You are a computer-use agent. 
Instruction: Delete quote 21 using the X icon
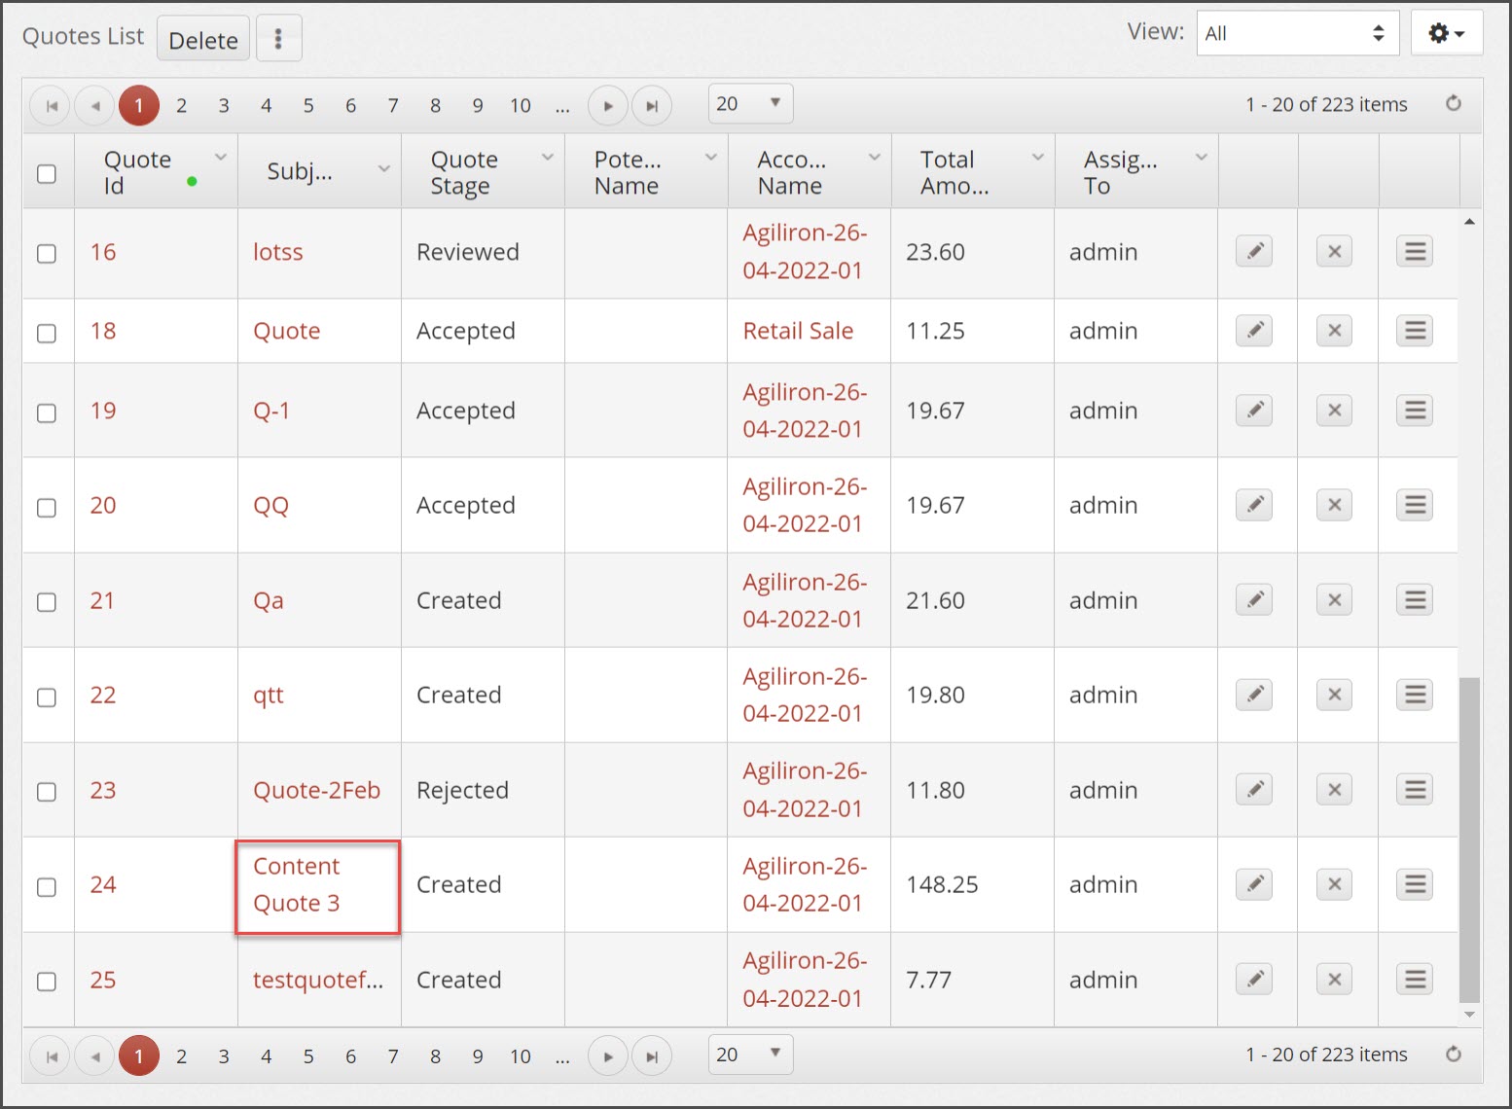[1334, 600]
